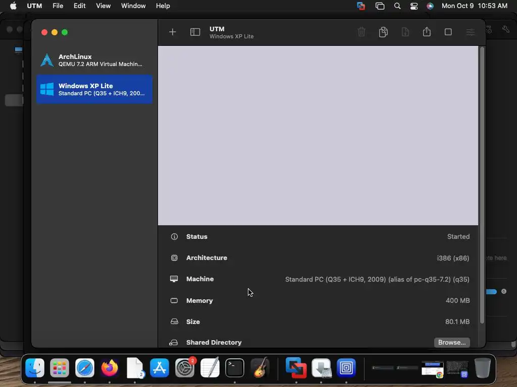Click the UTM icon in the Dock
This screenshot has height=387, width=517.
pos(346,367)
